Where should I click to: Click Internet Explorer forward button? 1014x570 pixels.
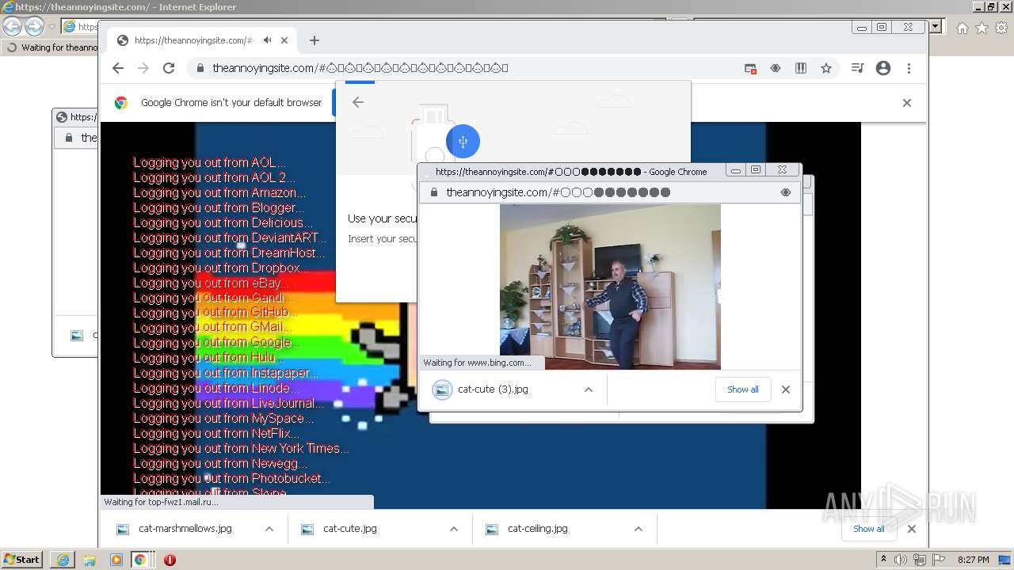point(34,26)
